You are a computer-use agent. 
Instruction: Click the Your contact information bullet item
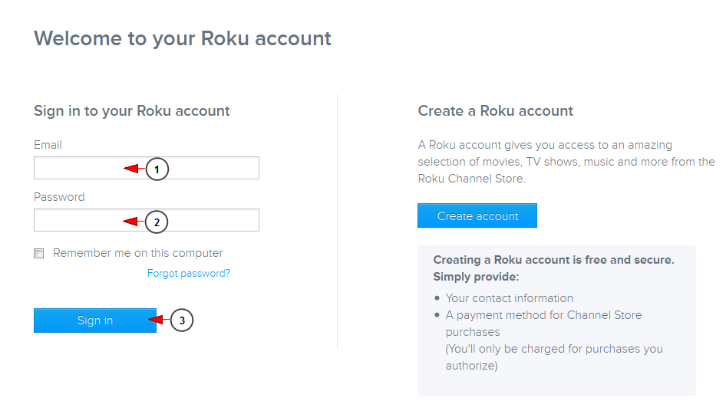tap(510, 298)
